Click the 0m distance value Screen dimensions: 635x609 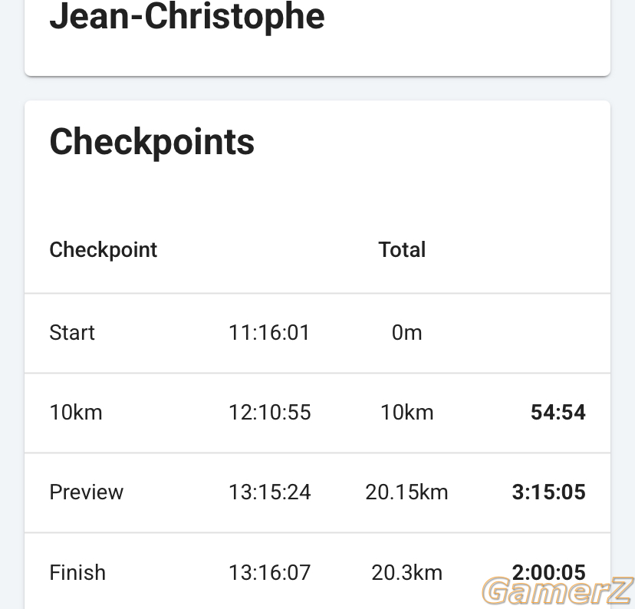(406, 333)
